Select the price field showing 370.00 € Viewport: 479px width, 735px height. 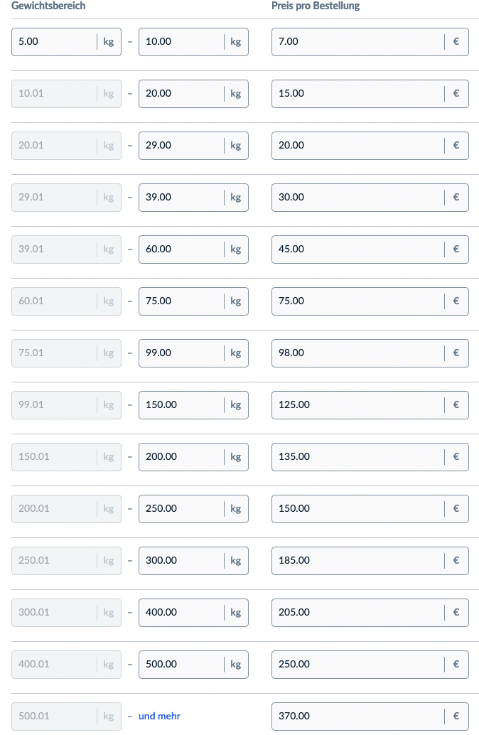tap(357, 716)
